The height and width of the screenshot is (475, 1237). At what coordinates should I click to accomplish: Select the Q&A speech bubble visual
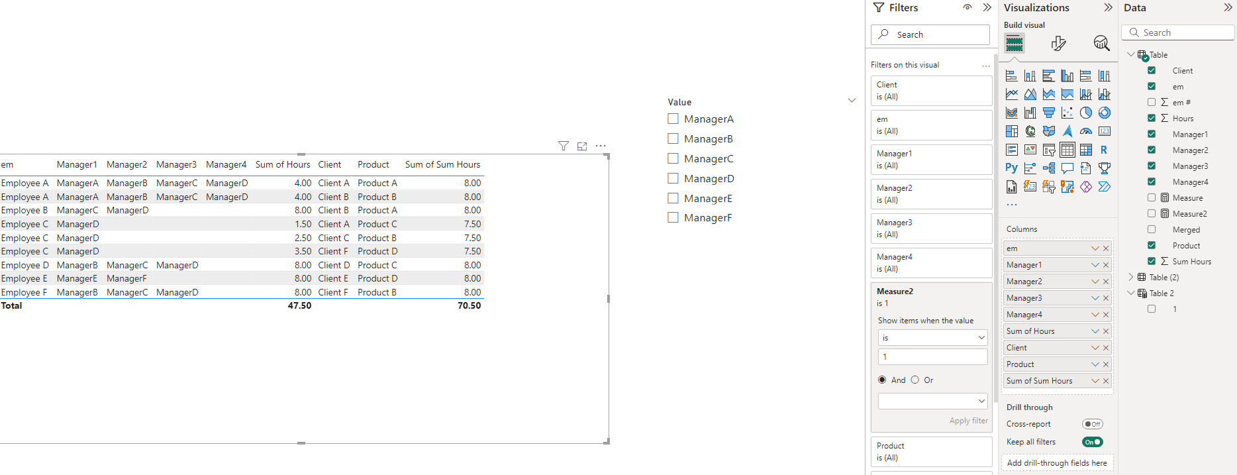(1067, 168)
